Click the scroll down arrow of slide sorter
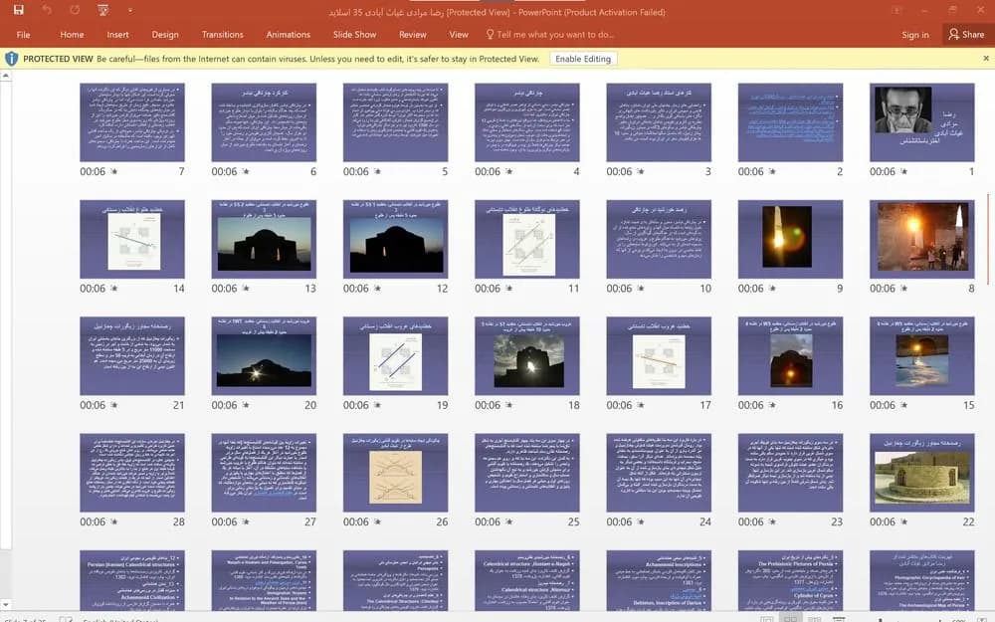This screenshot has height=622, width=995. coord(6,605)
